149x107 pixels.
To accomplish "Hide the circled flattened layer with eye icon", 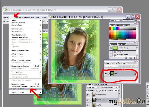I will 106,74.
